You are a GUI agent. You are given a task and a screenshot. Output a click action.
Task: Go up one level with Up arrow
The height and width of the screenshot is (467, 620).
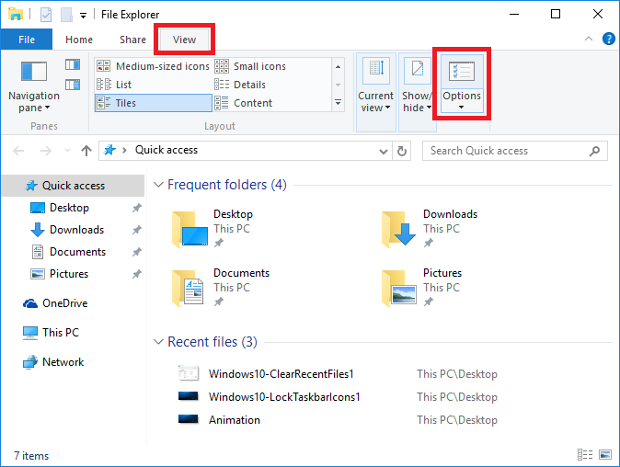(86, 151)
